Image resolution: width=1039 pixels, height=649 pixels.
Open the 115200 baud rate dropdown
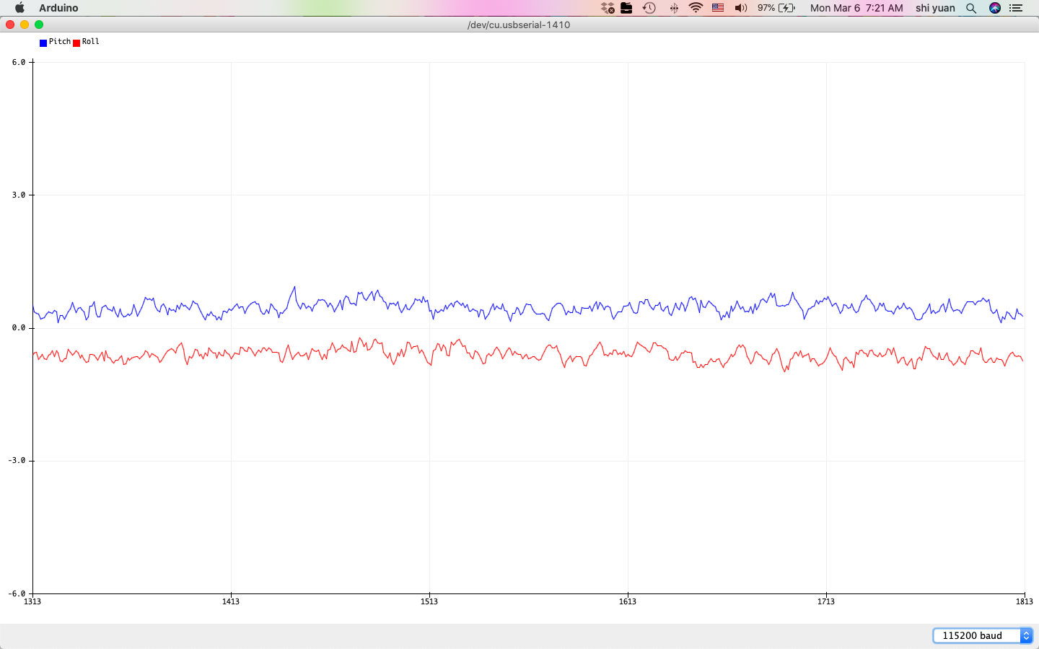click(983, 635)
